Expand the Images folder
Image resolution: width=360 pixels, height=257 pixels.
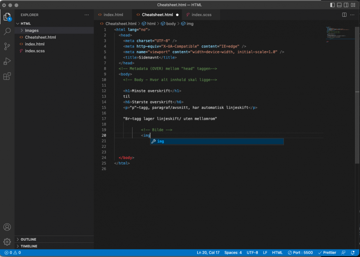(x=31, y=30)
